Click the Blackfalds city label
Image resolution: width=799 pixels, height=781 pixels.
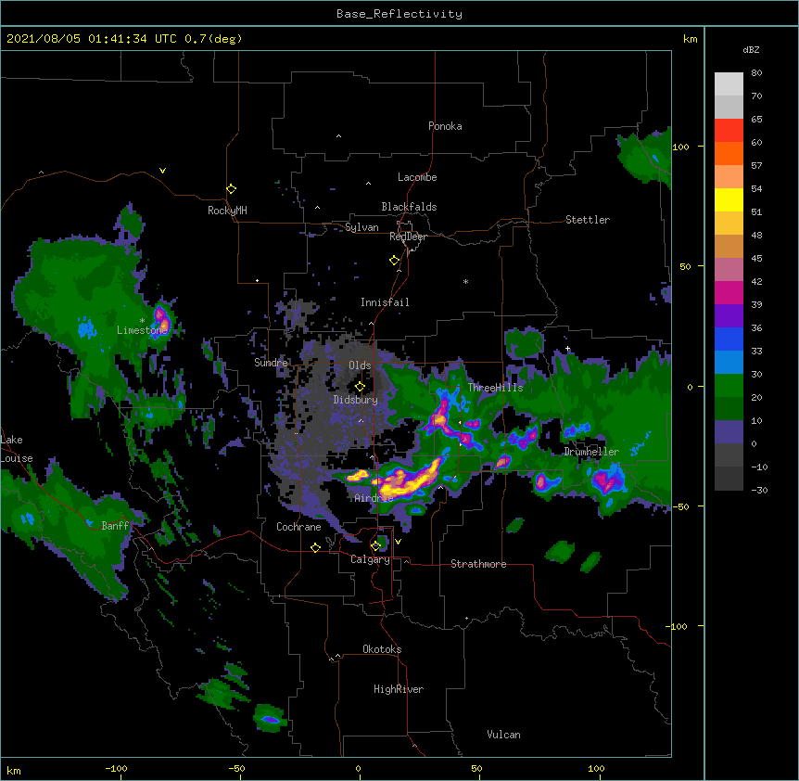[409, 207]
